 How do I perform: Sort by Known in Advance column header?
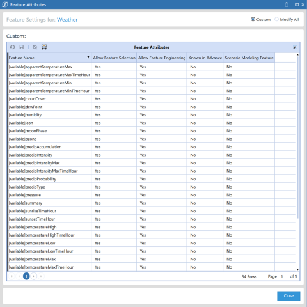point(205,58)
